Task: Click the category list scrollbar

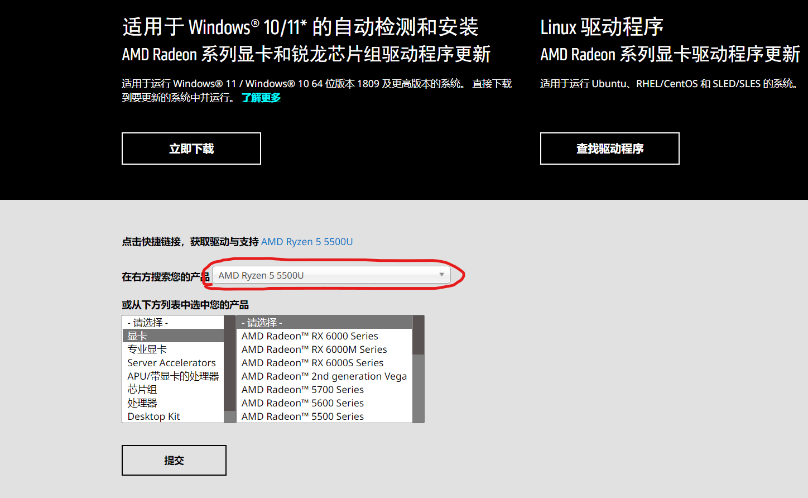Action: [x=230, y=369]
